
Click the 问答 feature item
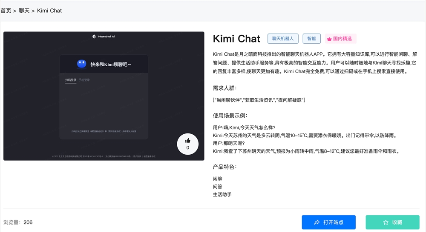(x=218, y=187)
